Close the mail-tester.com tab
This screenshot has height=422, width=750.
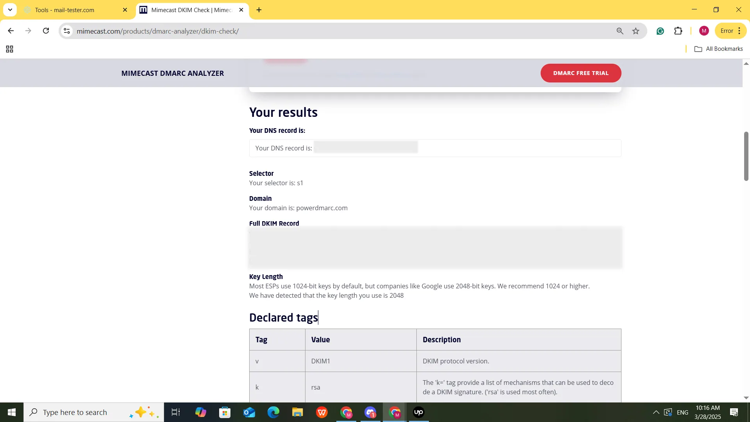coord(125,10)
